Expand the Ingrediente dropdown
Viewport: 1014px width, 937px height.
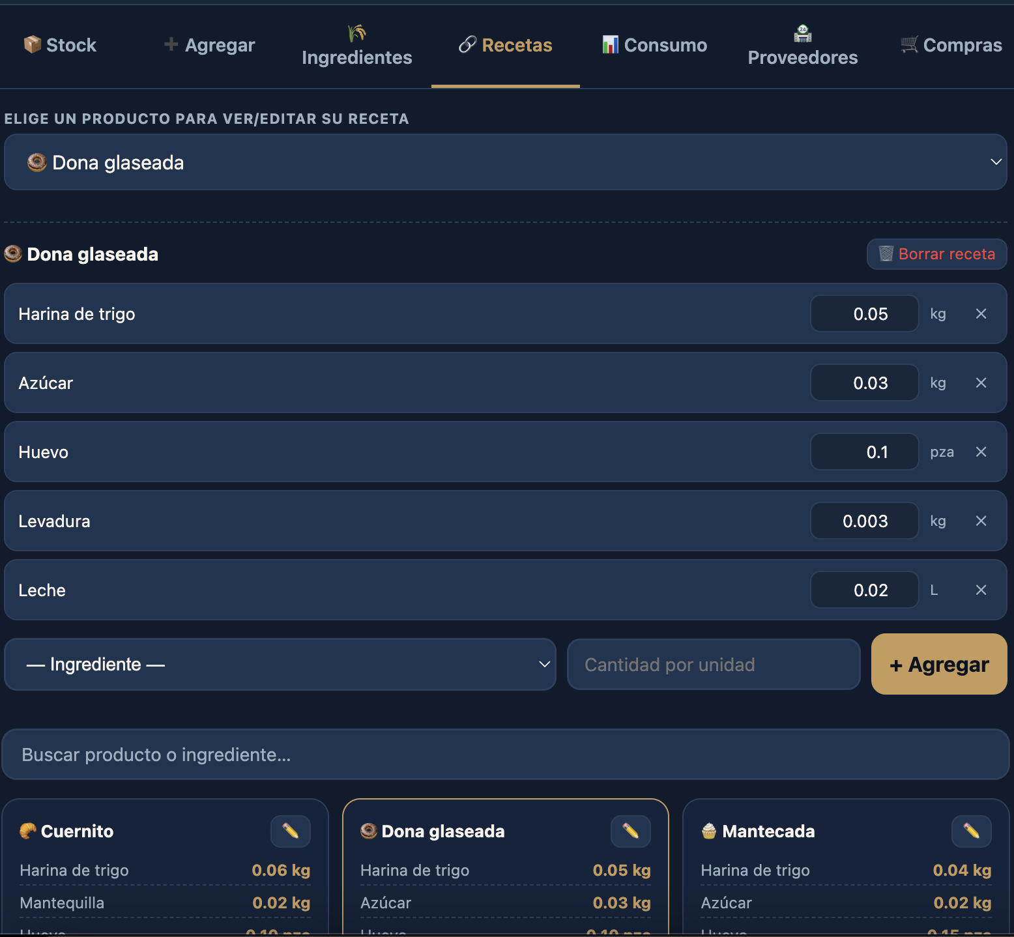pyautogui.click(x=280, y=664)
